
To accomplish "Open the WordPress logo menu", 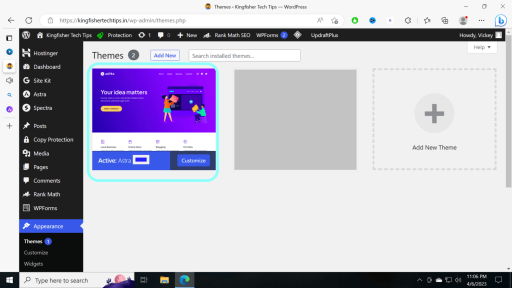I will coord(26,35).
